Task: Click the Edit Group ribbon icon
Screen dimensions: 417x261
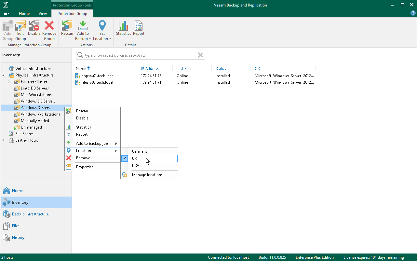Action: tap(20, 26)
